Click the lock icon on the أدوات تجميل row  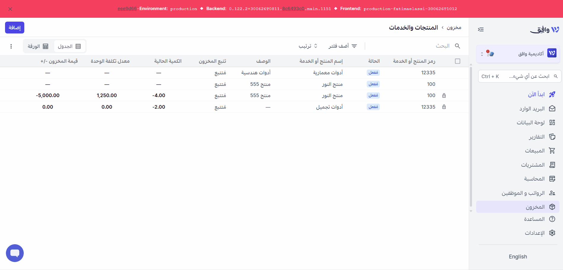444,107
